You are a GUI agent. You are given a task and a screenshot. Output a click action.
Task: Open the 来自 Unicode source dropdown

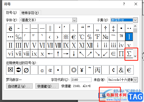click(136, 80)
